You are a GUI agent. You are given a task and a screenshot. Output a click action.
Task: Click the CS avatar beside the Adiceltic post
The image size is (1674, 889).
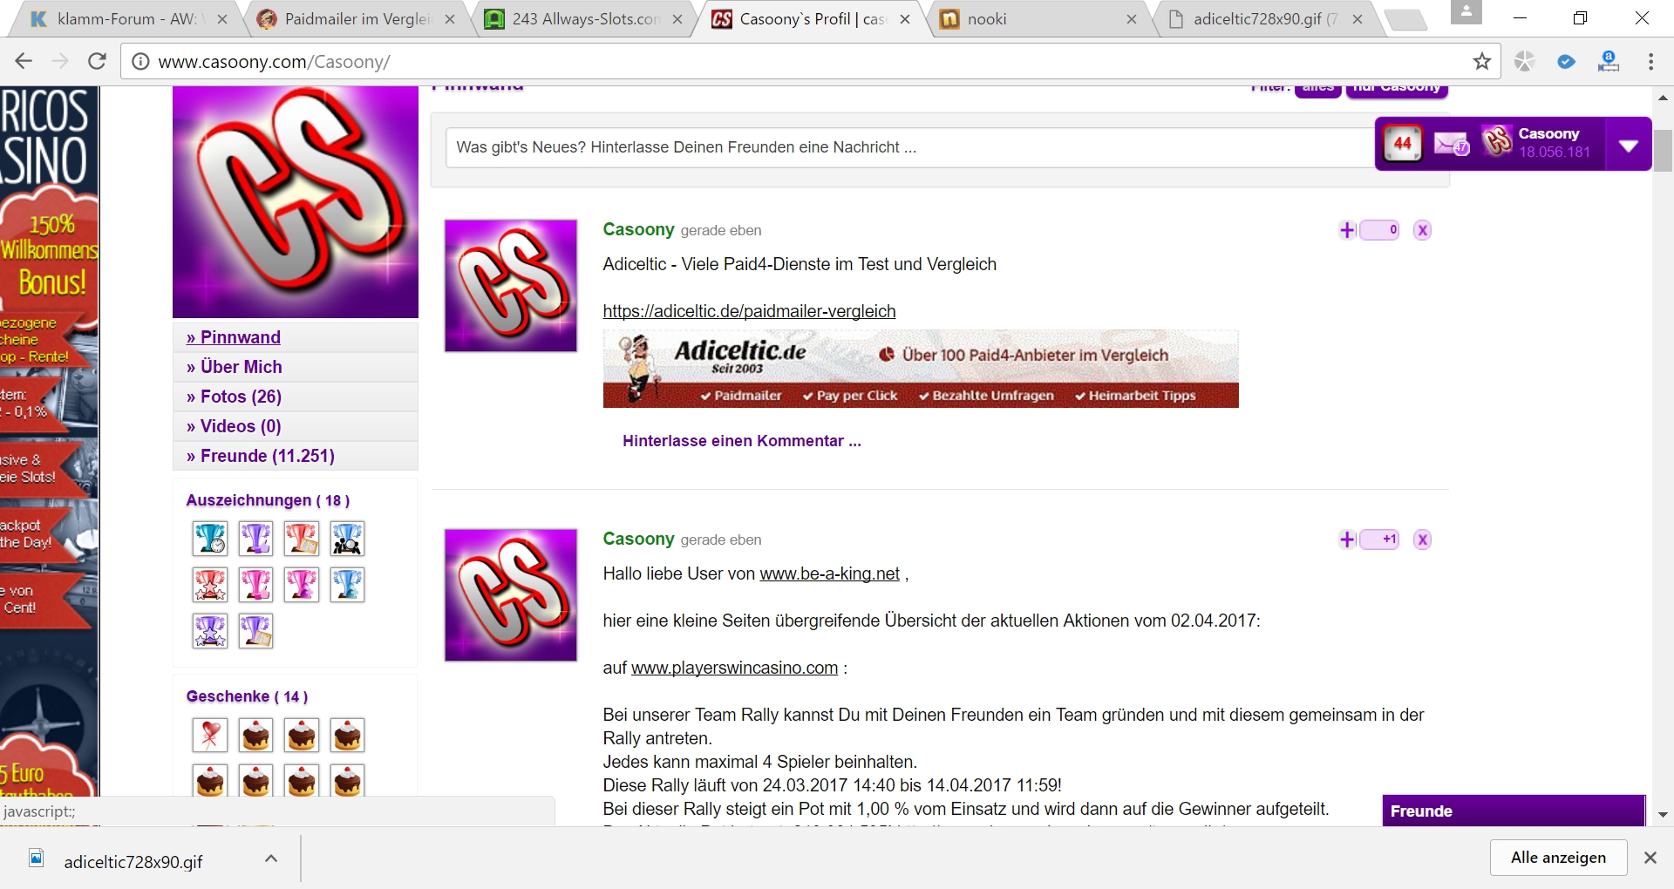click(x=511, y=286)
